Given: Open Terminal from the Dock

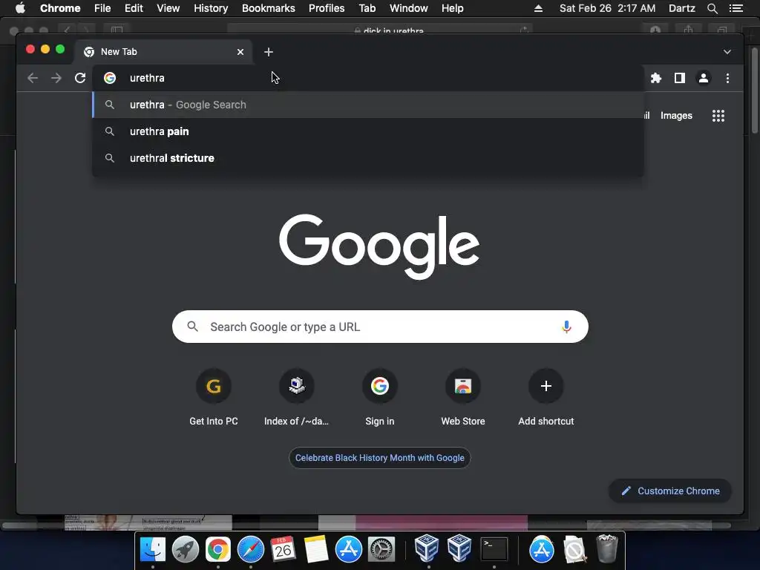Looking at the screenshot, I should coord(494,549).
